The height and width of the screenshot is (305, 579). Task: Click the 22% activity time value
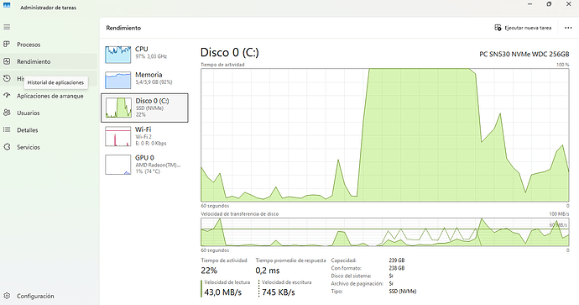(x=209, y=271)
